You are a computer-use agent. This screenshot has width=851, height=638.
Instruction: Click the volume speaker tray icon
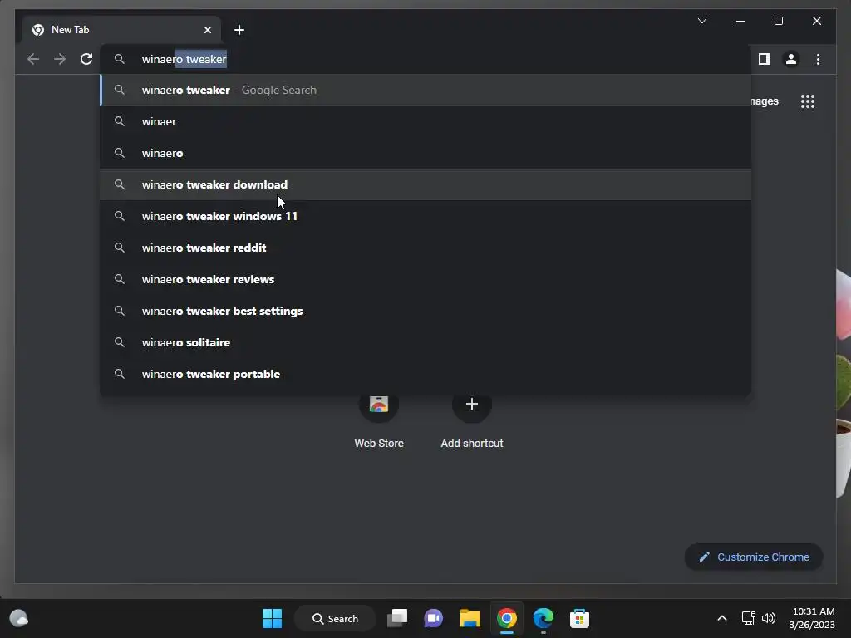click(x=769, y=618)
